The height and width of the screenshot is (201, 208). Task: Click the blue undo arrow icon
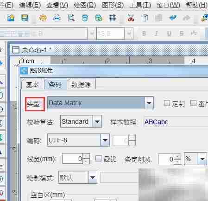coord(173,18)
